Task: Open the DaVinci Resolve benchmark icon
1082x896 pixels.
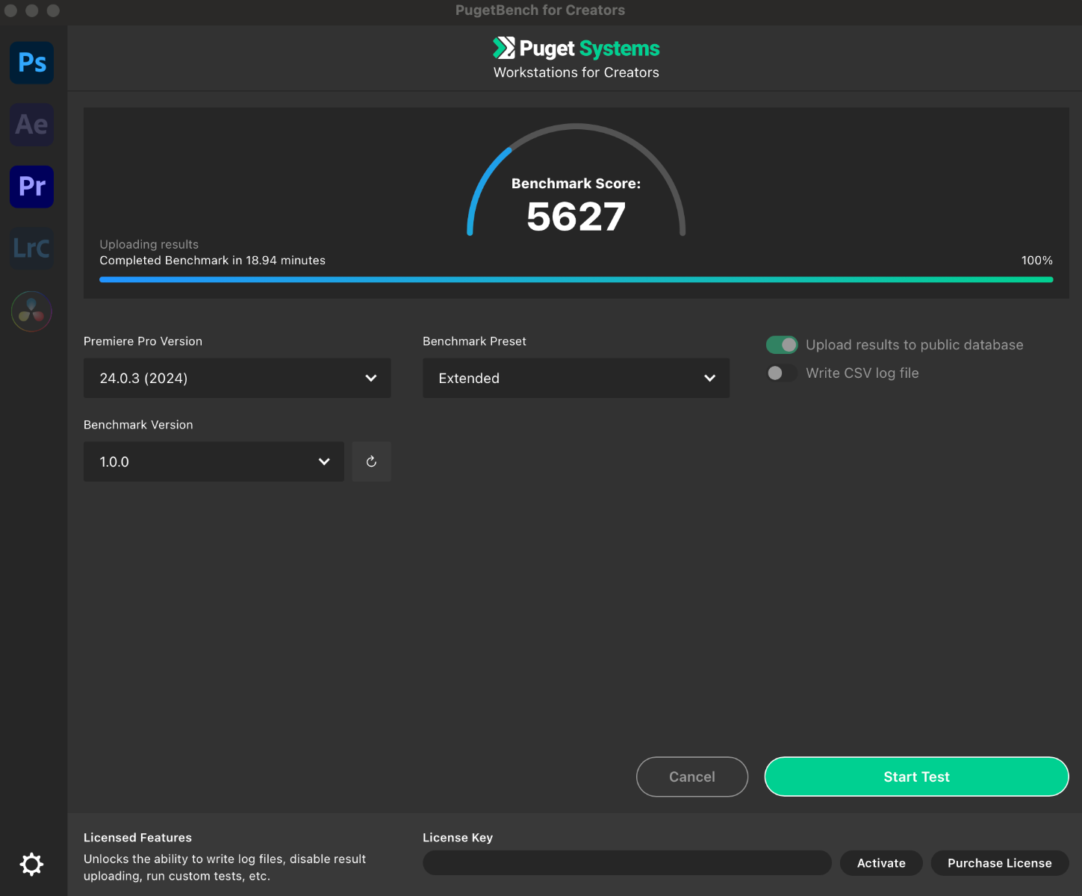Action: [31, 311]
